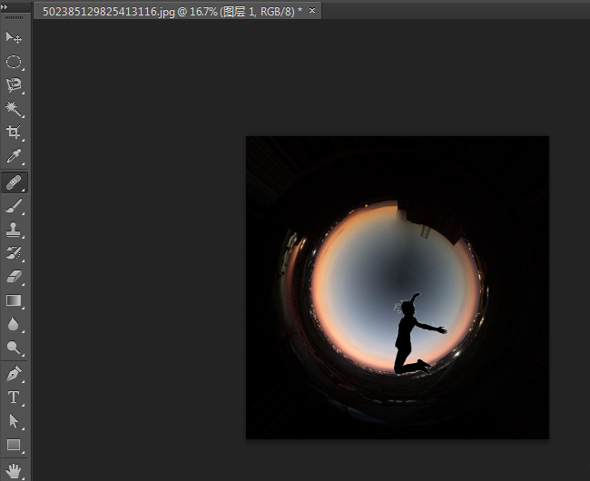The height and width of the screenshot is (481, 590).
Task: Select the Brush tool
Action: pyautogui.click(x=14, y=206)
